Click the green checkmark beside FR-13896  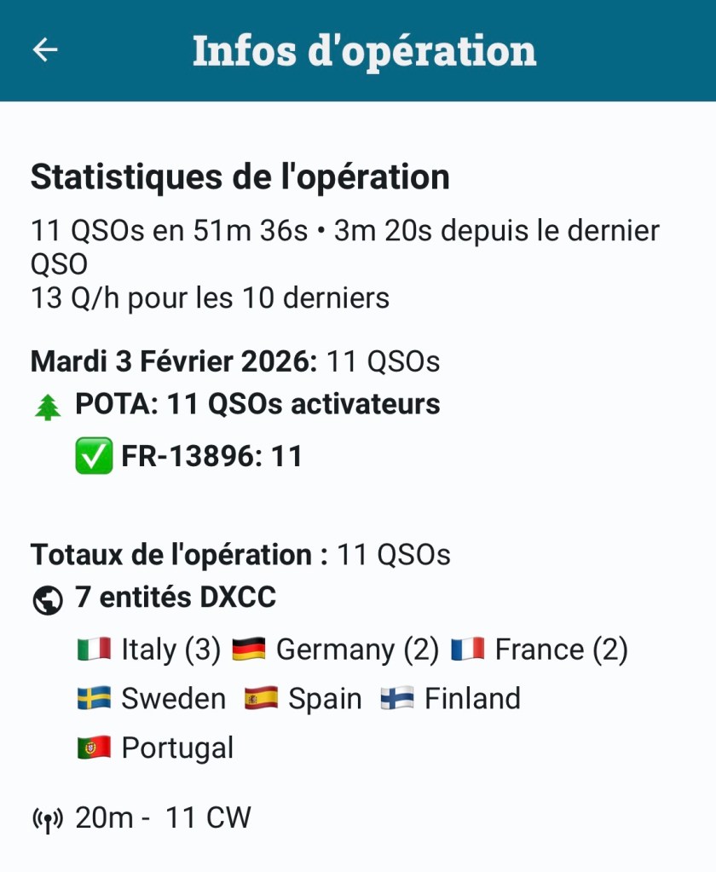pos(94,457)
